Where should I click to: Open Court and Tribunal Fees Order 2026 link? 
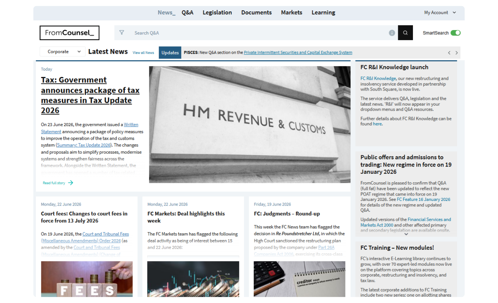[85, 237]
